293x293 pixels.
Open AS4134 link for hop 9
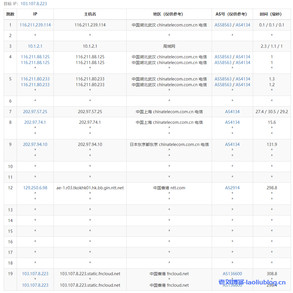pyautogui.click(x=232, y=144)
